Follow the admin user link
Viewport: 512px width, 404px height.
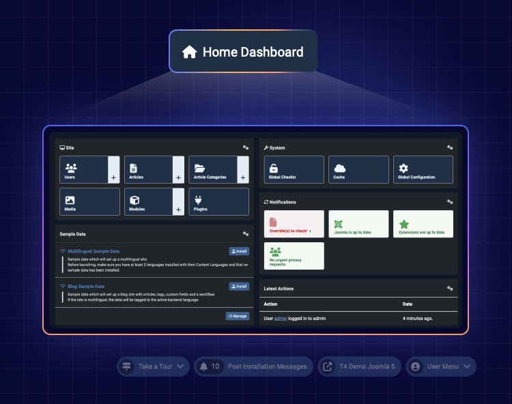281,319
